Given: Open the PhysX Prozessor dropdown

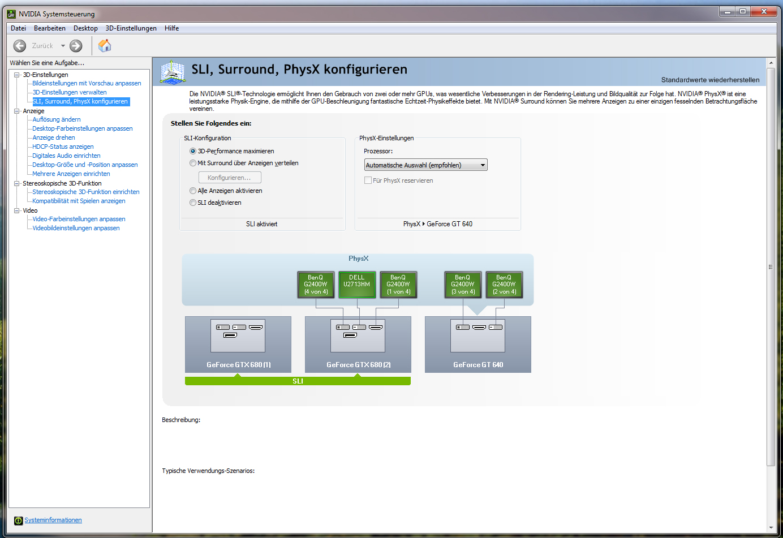Looking at the screenshot, I should [425, 165].
